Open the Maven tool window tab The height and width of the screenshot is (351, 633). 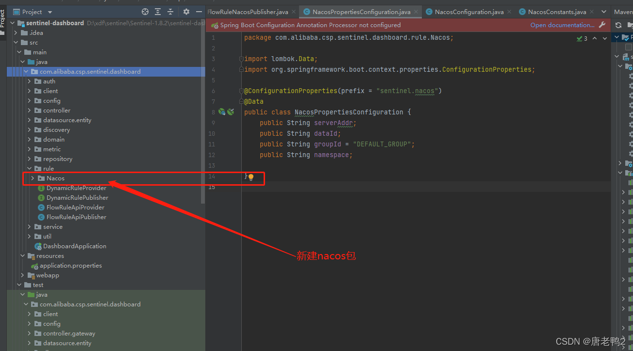(x=623, y=12)
